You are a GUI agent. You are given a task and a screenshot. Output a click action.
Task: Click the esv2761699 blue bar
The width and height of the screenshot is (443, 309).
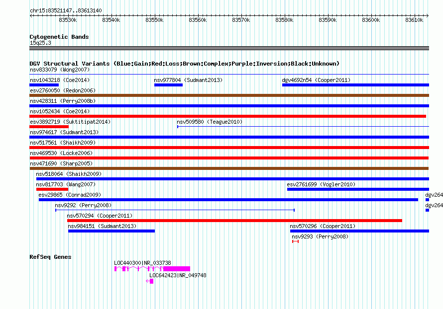358,189
